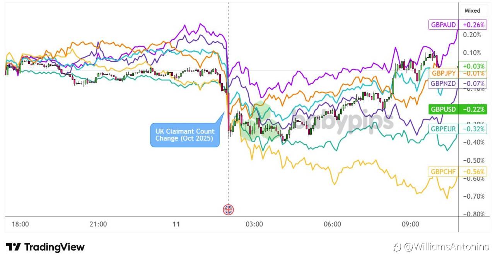Select the GBPUSD symbol label

[x=444, y=109]
